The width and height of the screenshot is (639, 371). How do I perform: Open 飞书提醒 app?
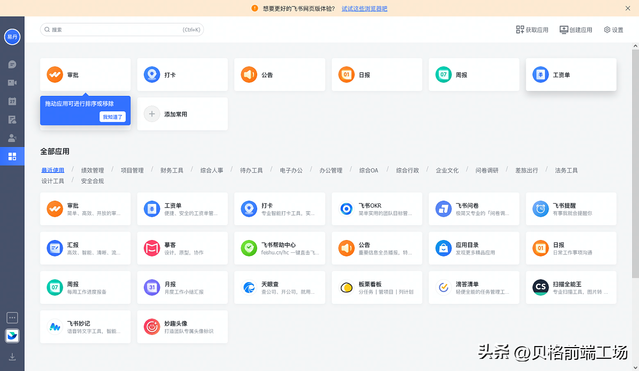click(571, 209)
